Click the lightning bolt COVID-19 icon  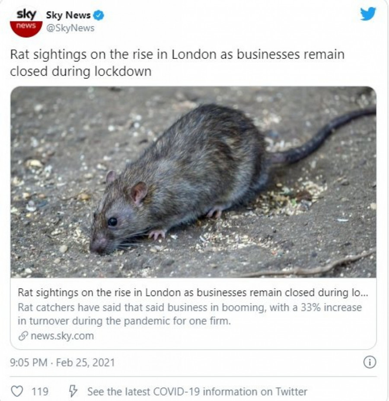73,391
